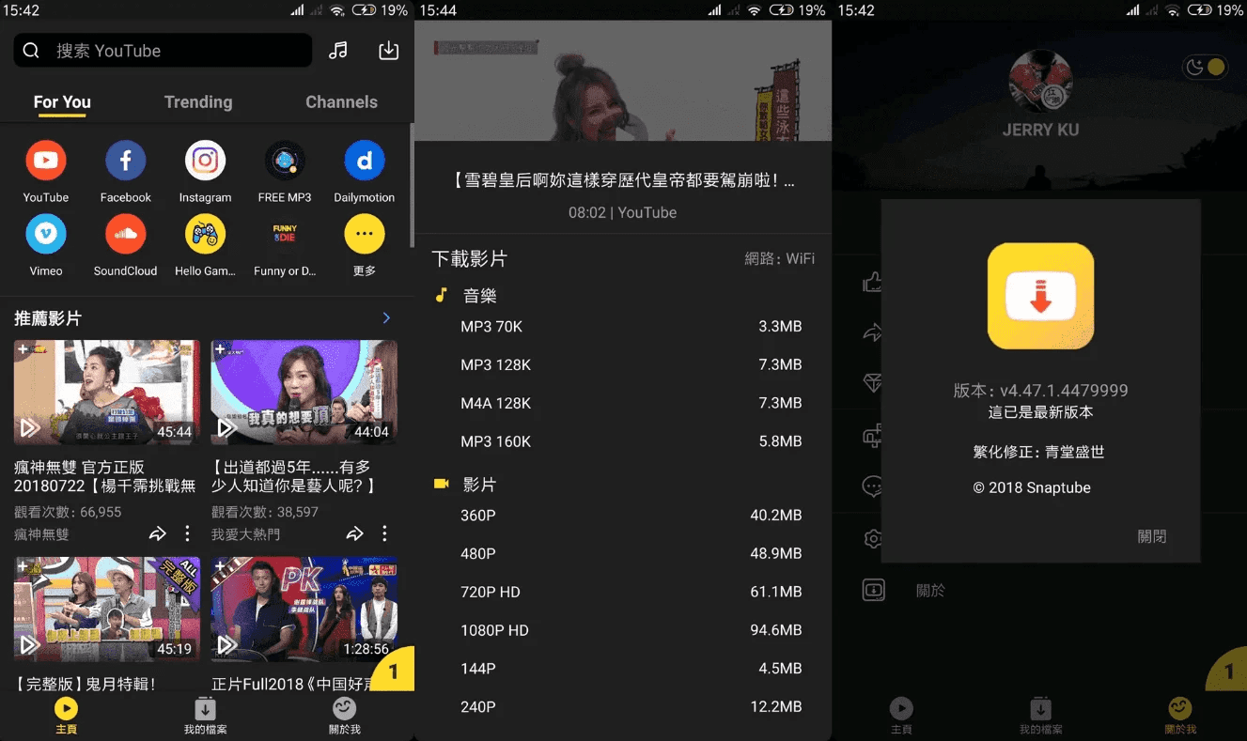
Task: Open the 1:28:56 video thumbnail
Action: [304, 609]
